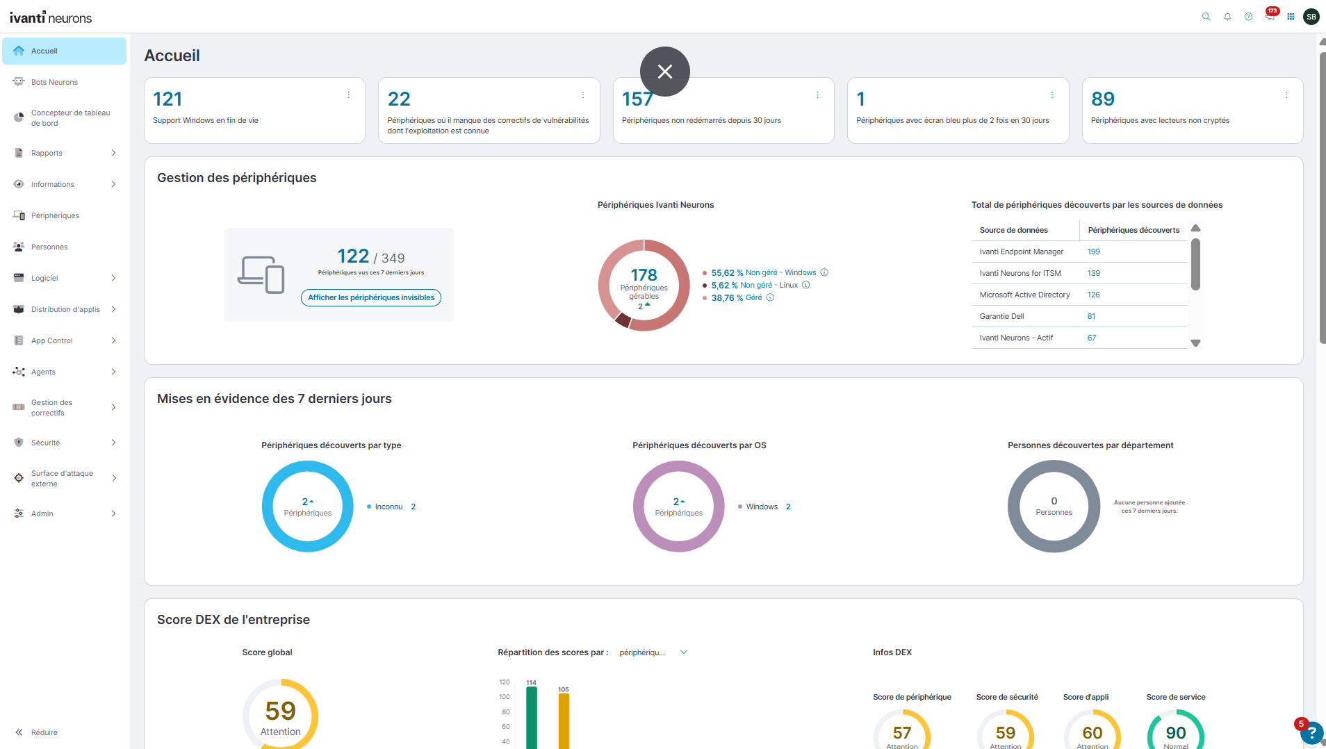Screen dimensions: 1326x749
Task: Select Périphériques menu label in the sidebar
Action: (55, 215)
